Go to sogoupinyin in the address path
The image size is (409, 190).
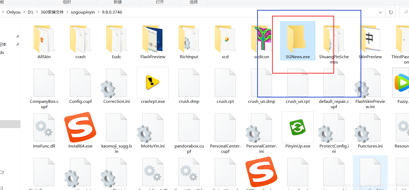pyautogui.click(x=83, y=12)
